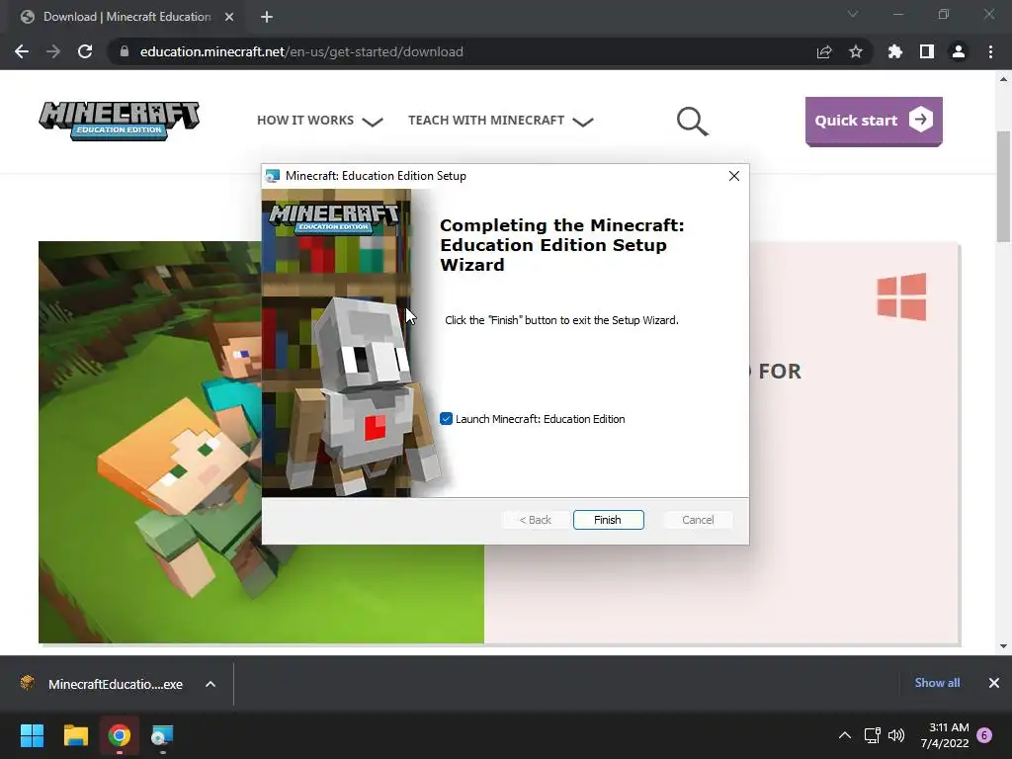1012x759 pixels.
Task: Select the Download Minecraft Education tab
Action: click(126, 17)
